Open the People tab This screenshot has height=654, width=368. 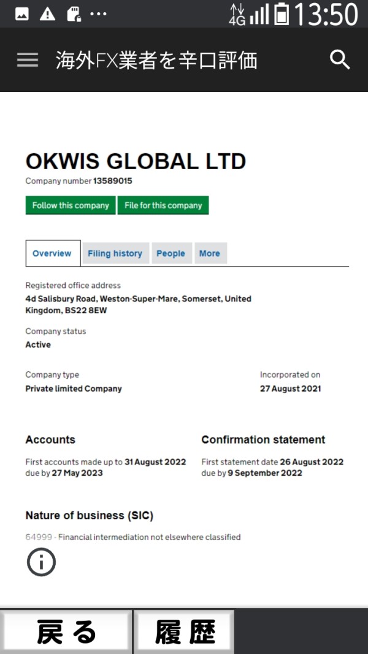pyautogui.click(x=171, y=253)
